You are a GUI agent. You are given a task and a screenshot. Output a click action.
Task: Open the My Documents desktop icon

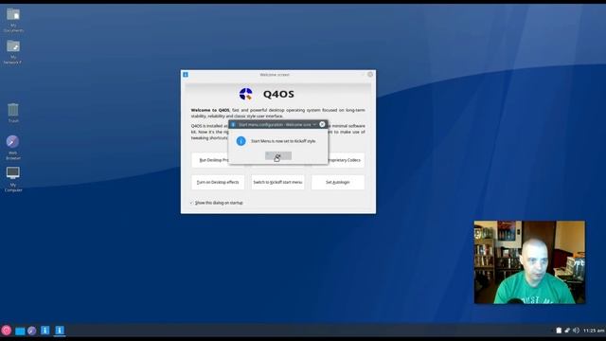(13, 19)
